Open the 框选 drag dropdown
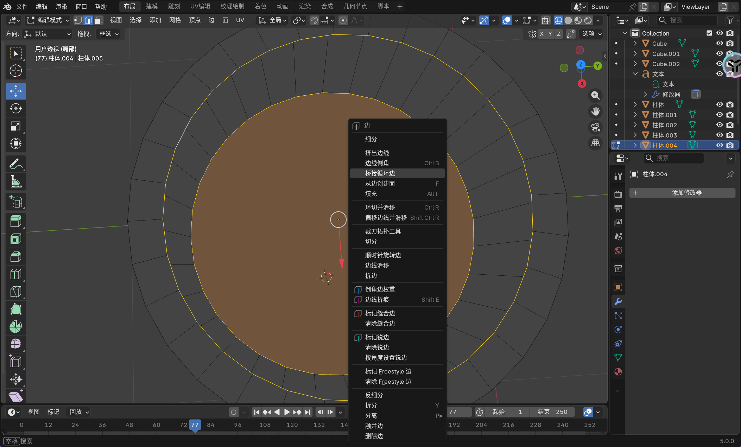Image resolution: width=741 pixels, height=447 pixels. tap(108, 34)
